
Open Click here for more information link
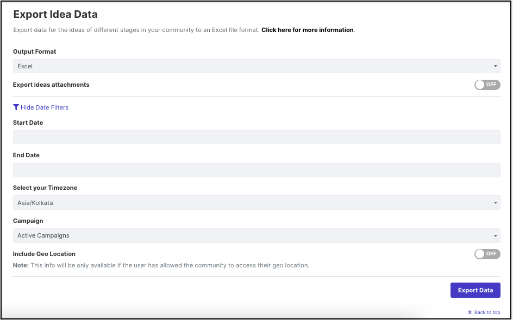pyautogui.click(x=308, y=30)
